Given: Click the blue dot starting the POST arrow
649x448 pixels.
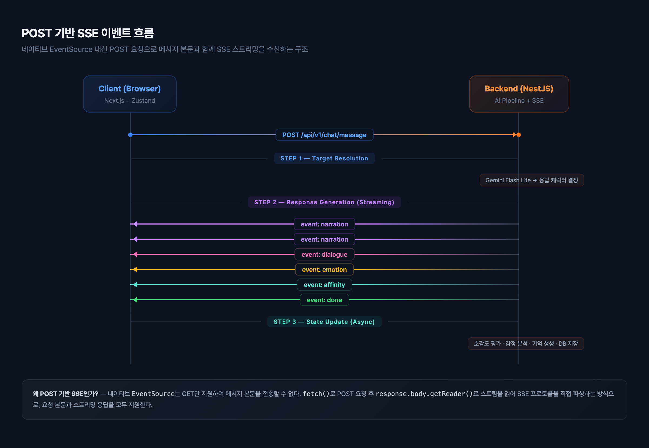Looking at the screenshot, I should pos(130,135).
